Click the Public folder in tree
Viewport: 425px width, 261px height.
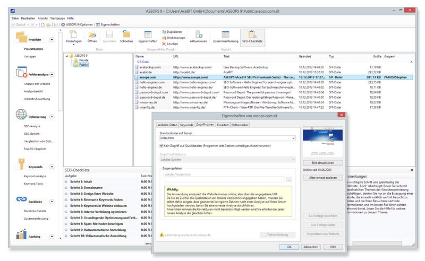pyautogui.click(x=81, y=65)
